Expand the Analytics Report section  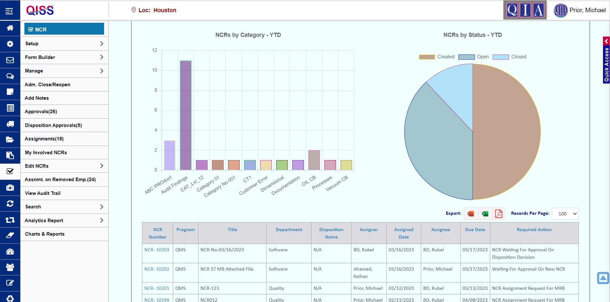[64, 220]
